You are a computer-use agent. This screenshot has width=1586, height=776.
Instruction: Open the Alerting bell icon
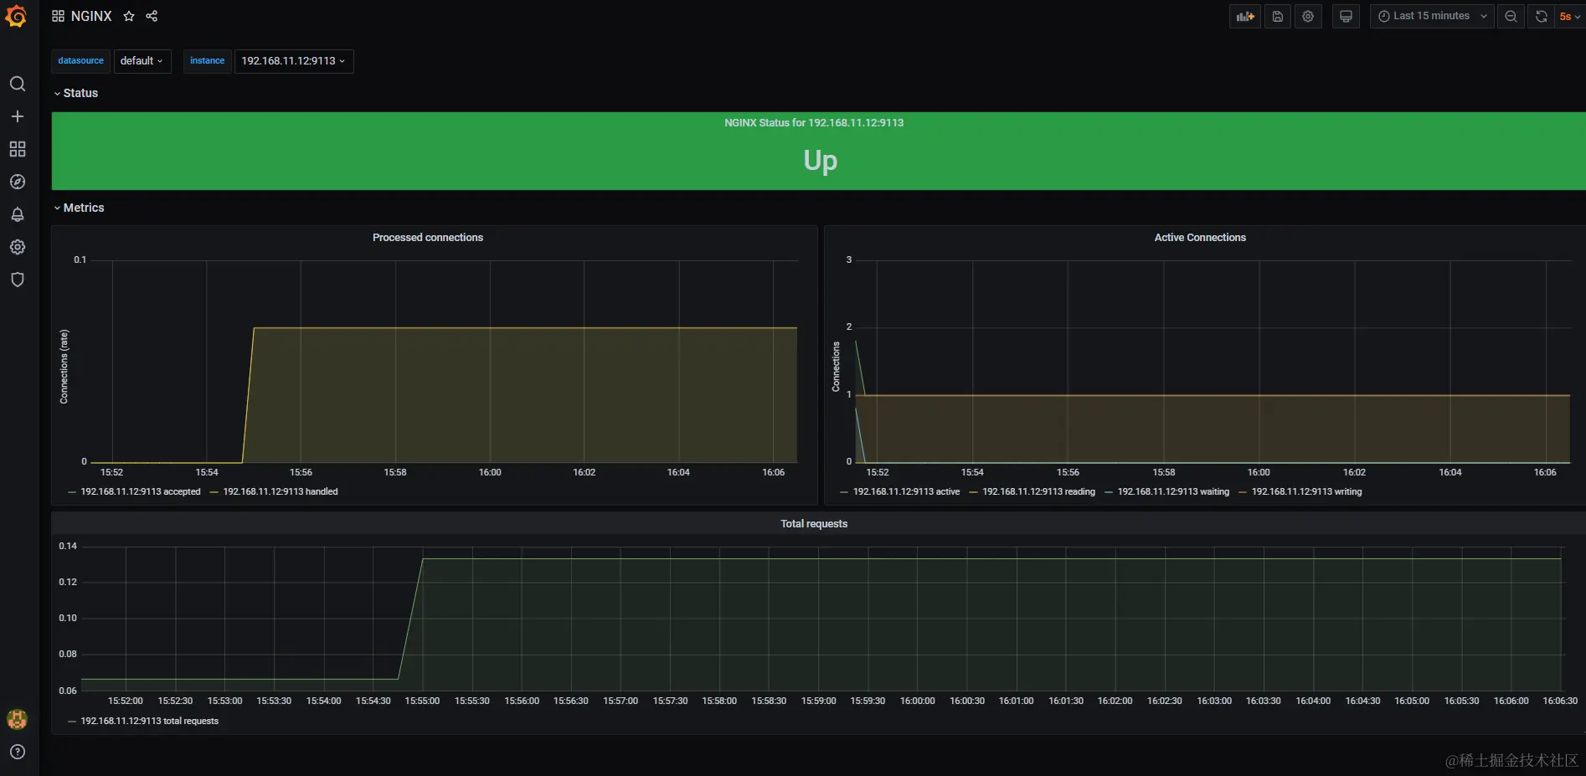17,214
